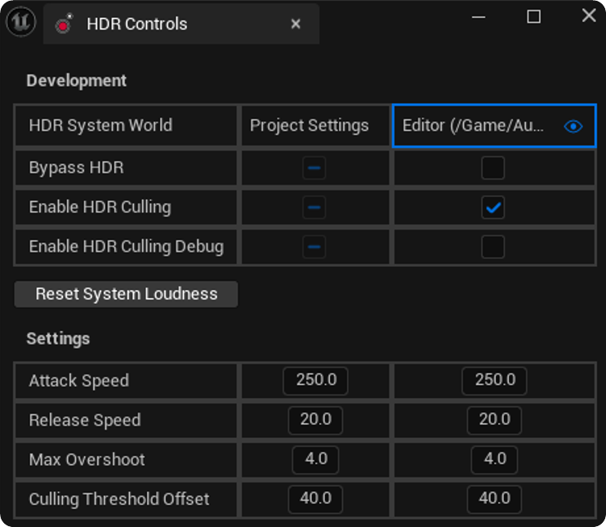Click the Settings section heading

58,339
